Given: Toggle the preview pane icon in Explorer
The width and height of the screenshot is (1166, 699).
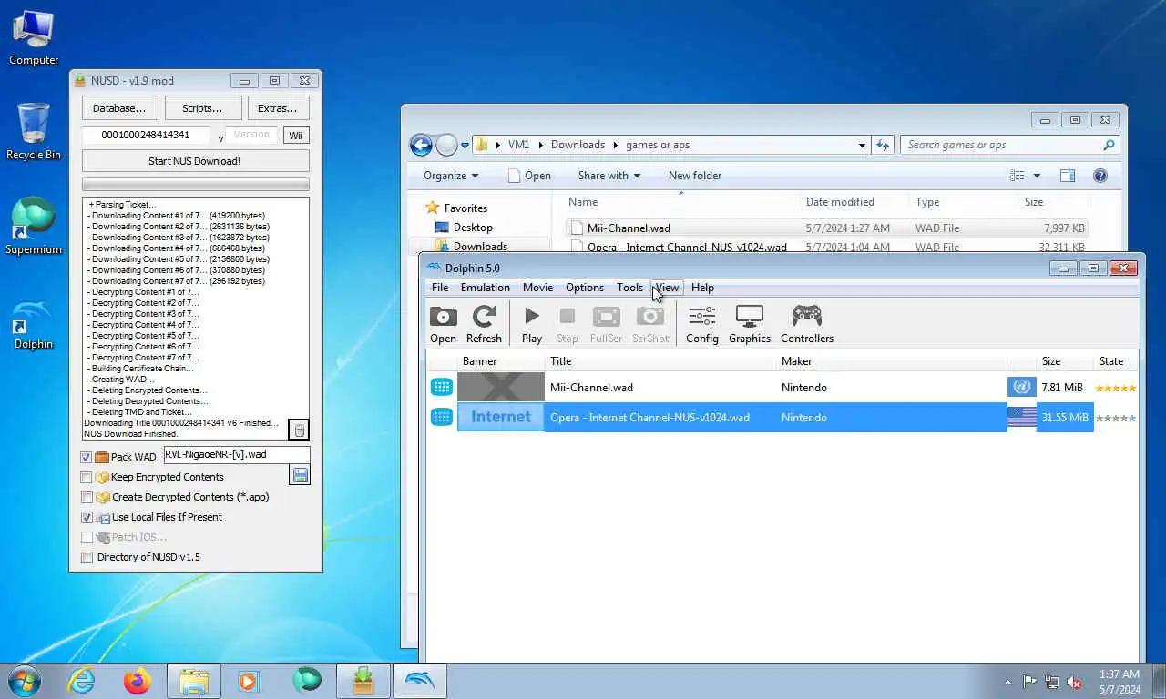Looking at the screenshot, I should click(x=1068, y=176).
